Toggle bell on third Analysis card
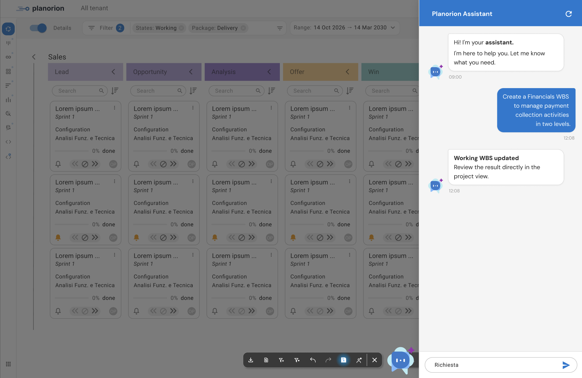The image size is (582, 378). tap(215, 311)
